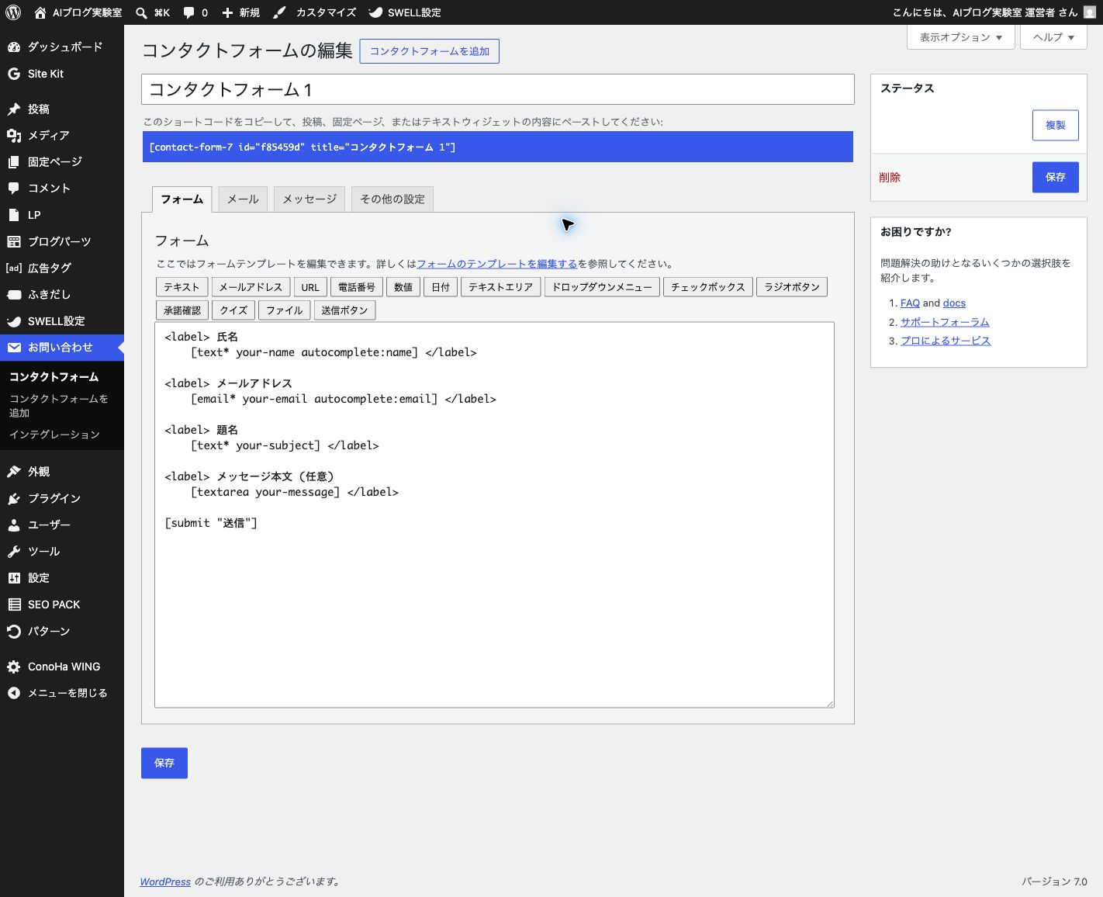Click the ConoHa WING gear icon
Viewport: 1103px width, 897px height.
pos(14,667)
